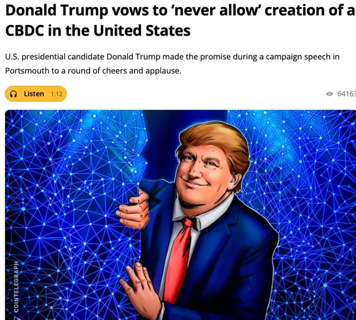This screenshot has width=356, height=320.
Task: Click the 'never allow' phrase in the headline
Action: point(215,11)
